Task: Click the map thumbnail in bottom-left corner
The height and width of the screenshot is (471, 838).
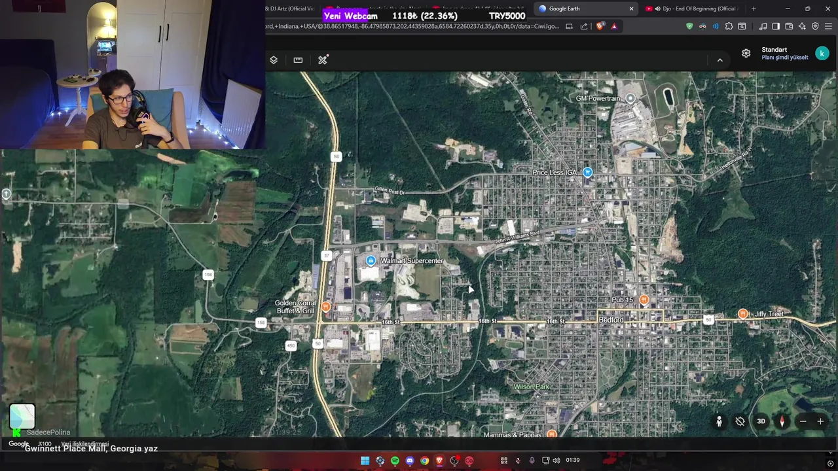Action: tap(22, 417)
